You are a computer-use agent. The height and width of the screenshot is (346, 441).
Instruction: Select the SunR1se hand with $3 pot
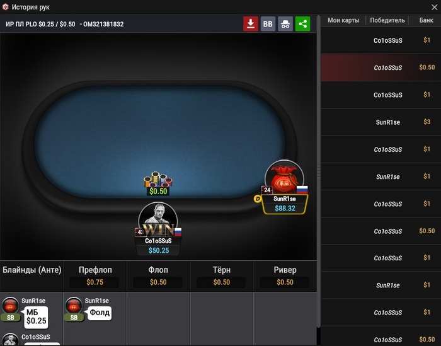click(381, 122)
